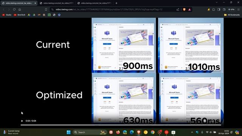Switch to the second video.twimg.com tab

coord(56,3)
